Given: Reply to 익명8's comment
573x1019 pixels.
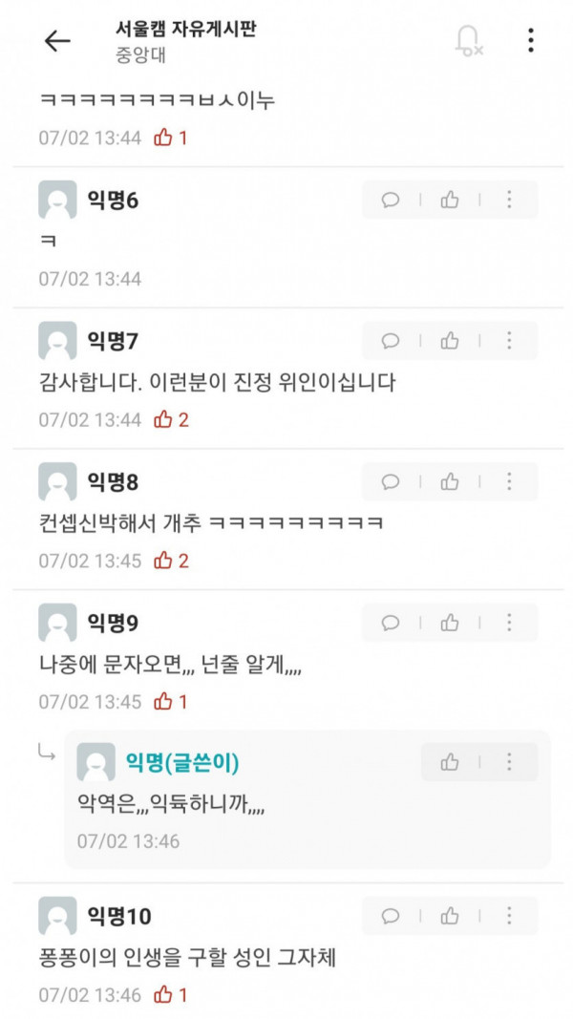Looking at the screenshot, I should [391, 481].
